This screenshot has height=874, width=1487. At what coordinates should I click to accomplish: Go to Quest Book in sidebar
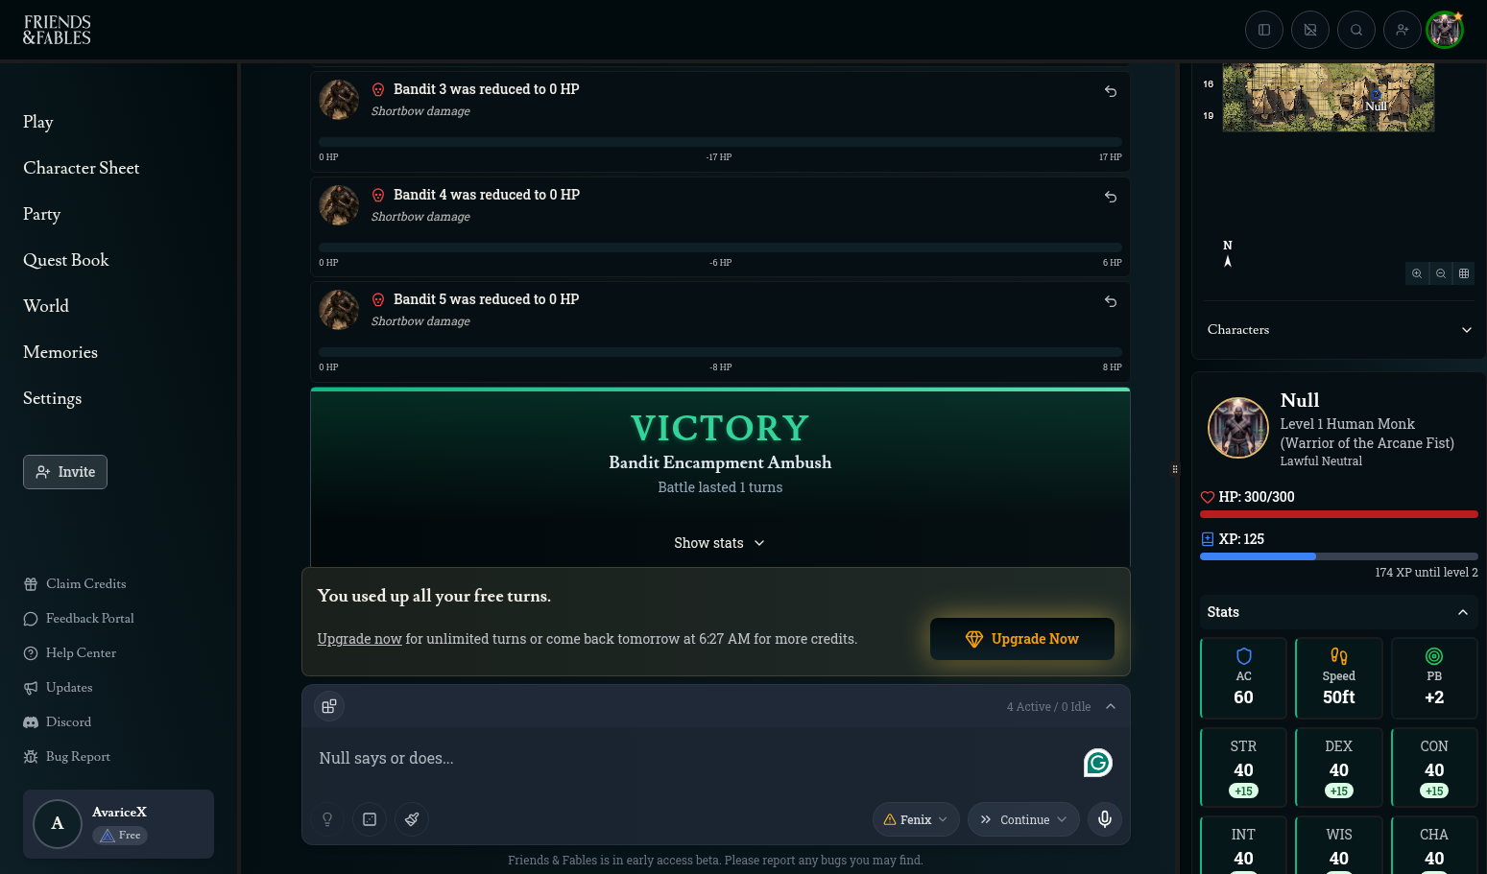(66, 260)
